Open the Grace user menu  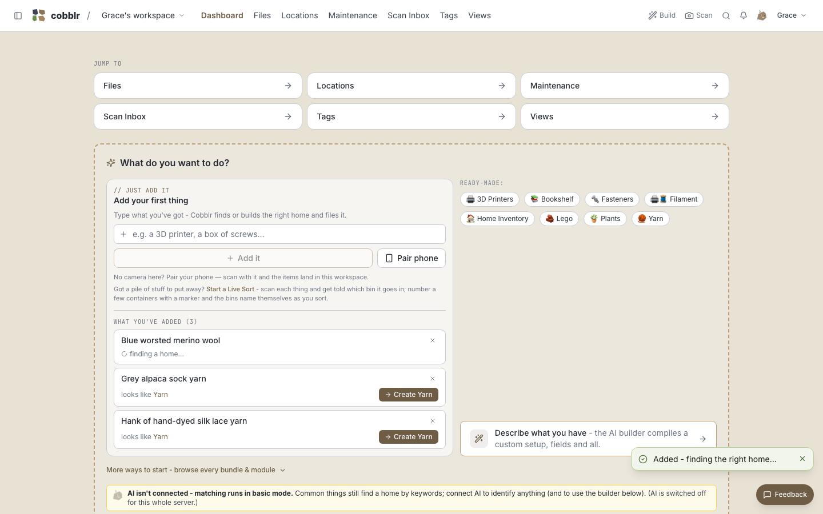click(x=792, y=15)
